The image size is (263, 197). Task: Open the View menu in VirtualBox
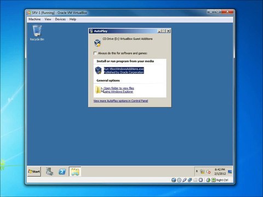coord(48,19)
